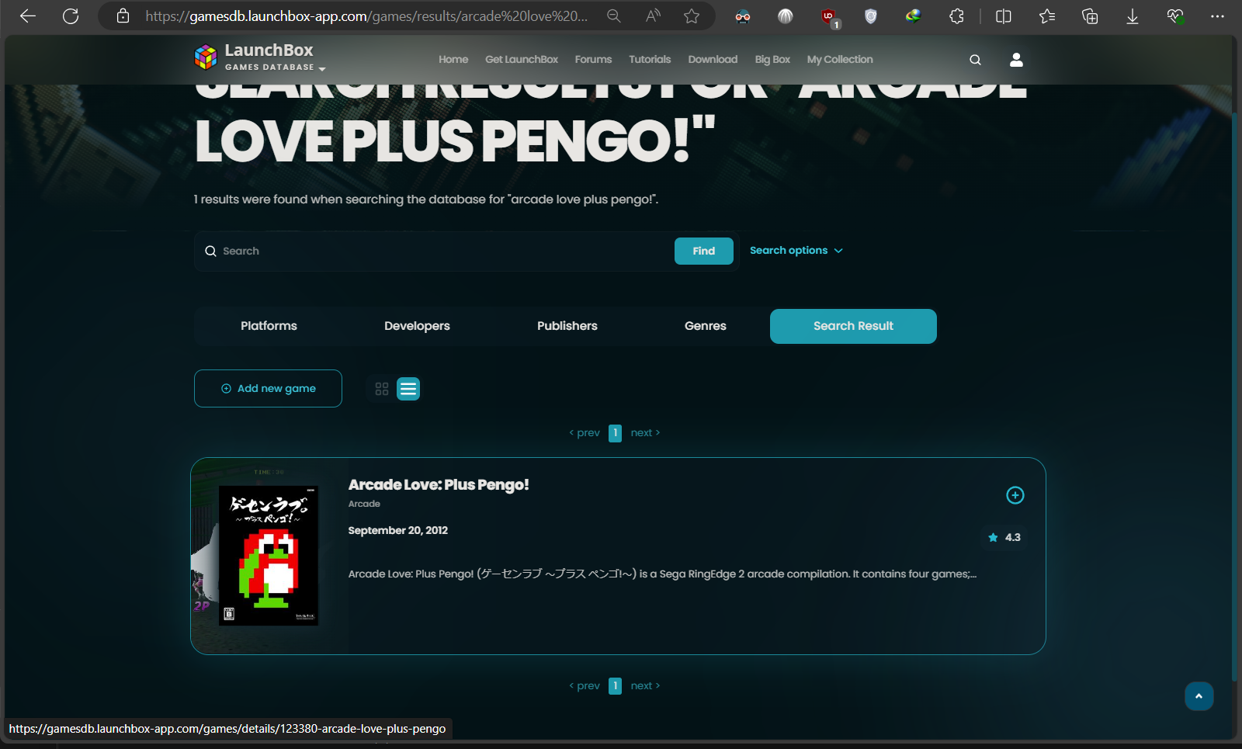The width and height of the screenshot is (1242, 749).
Task: Select the Search Result tab
Action: click(853, 326)
